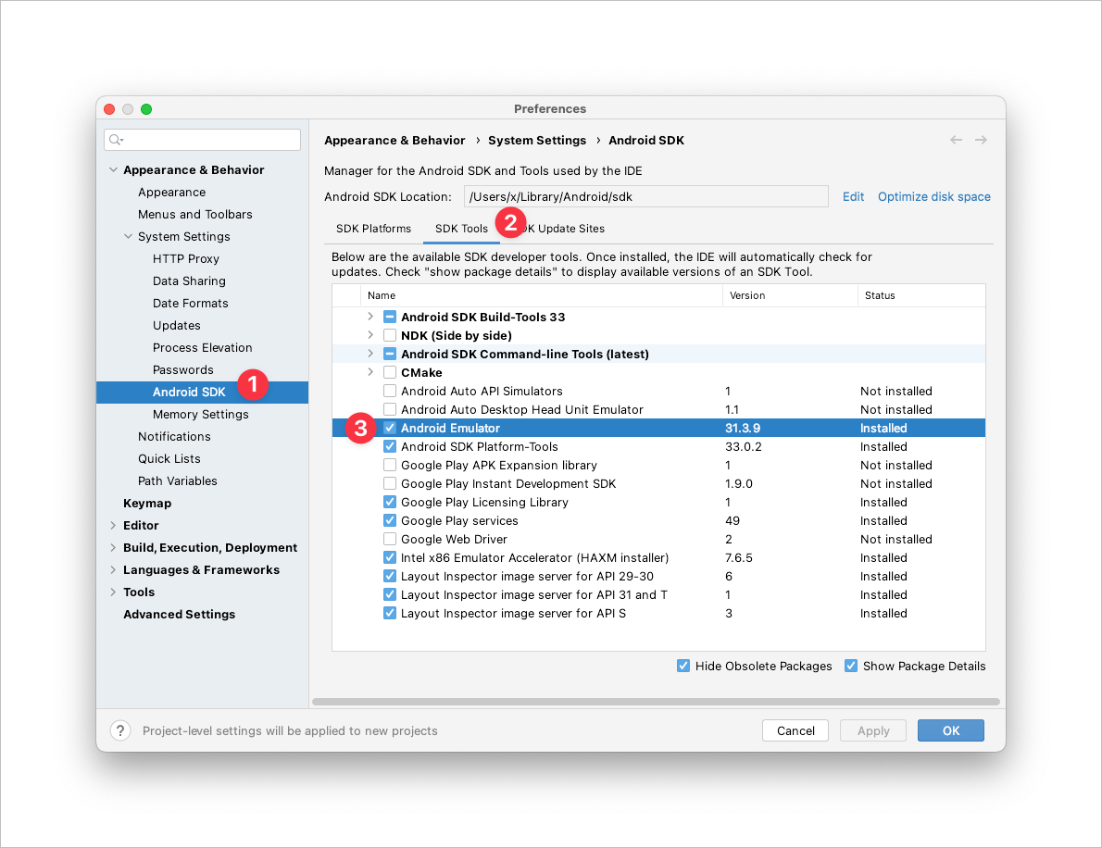1102x848 pixels.
Task: Collapse the System Settings tree node
Action: tap(128, 237)
